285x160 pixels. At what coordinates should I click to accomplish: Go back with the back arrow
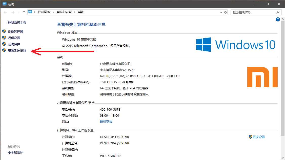click(x=5, y=12)
